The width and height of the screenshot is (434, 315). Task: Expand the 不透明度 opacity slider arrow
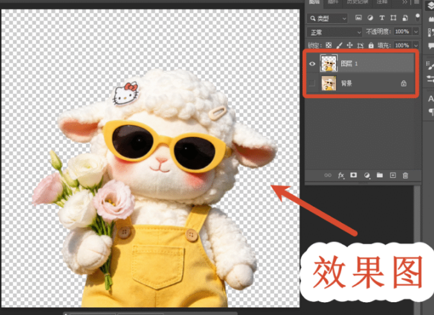tap(415, 31)
